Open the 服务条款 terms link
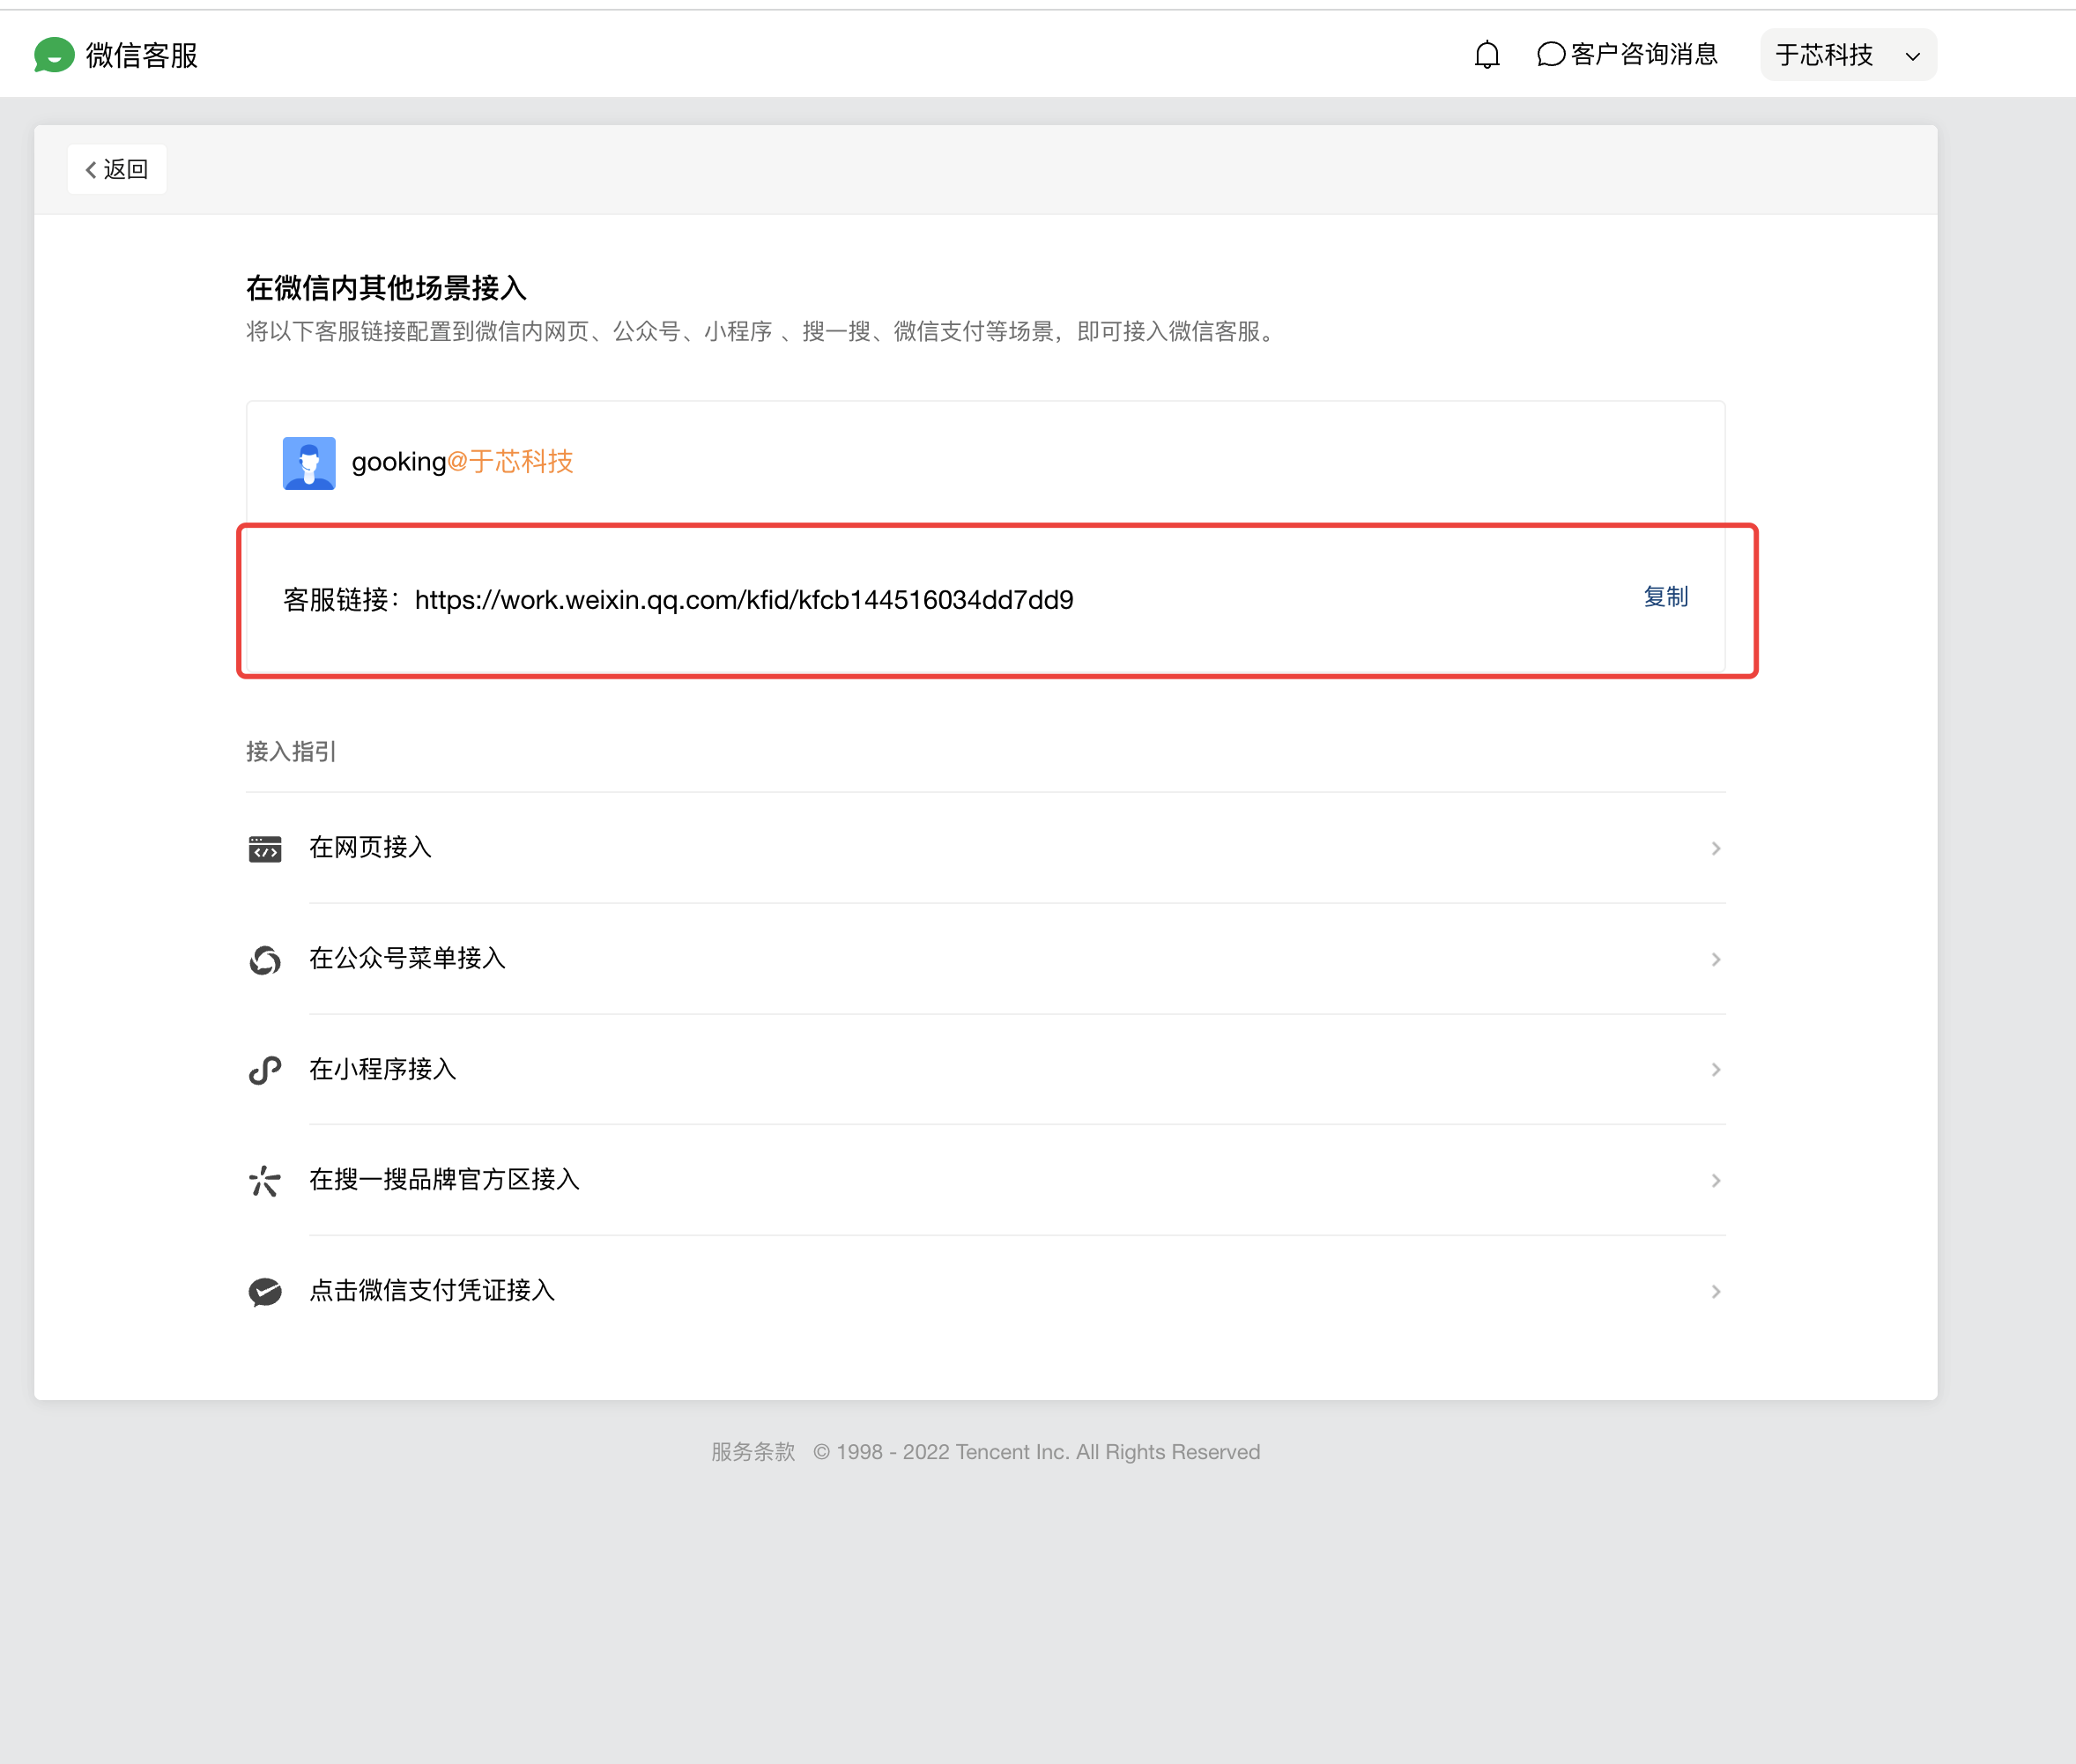 pyautogui.click(x=753, y=1452)
